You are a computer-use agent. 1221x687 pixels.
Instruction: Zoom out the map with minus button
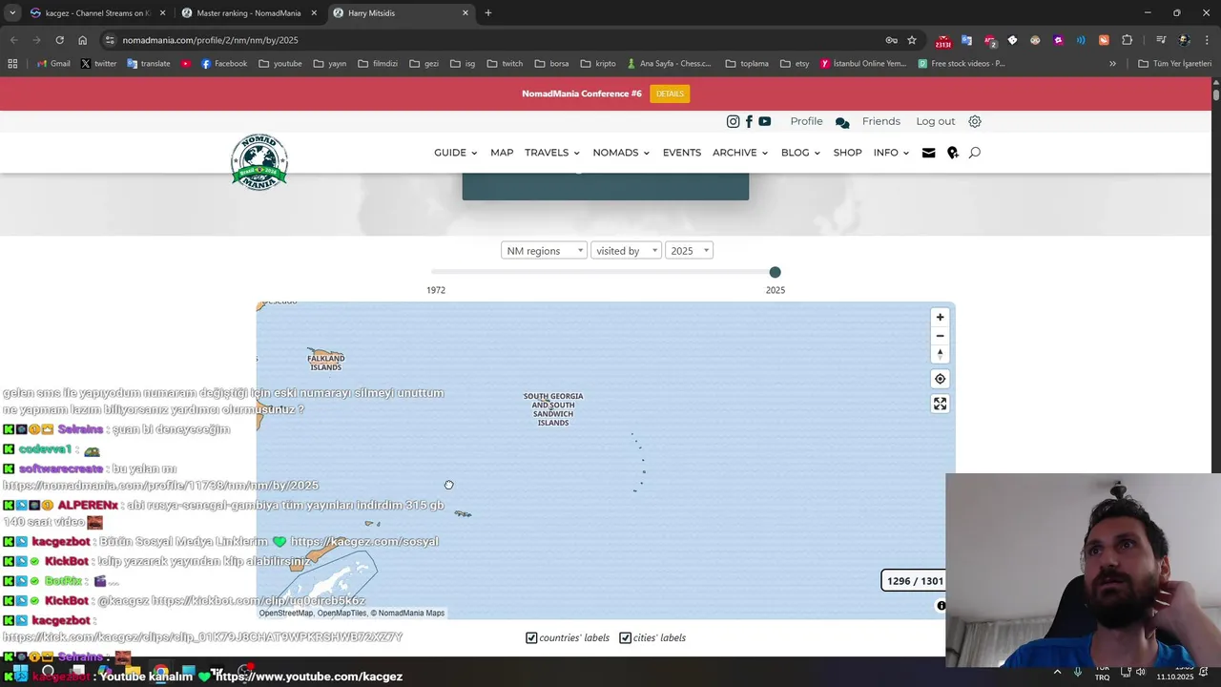pos(940,336)
